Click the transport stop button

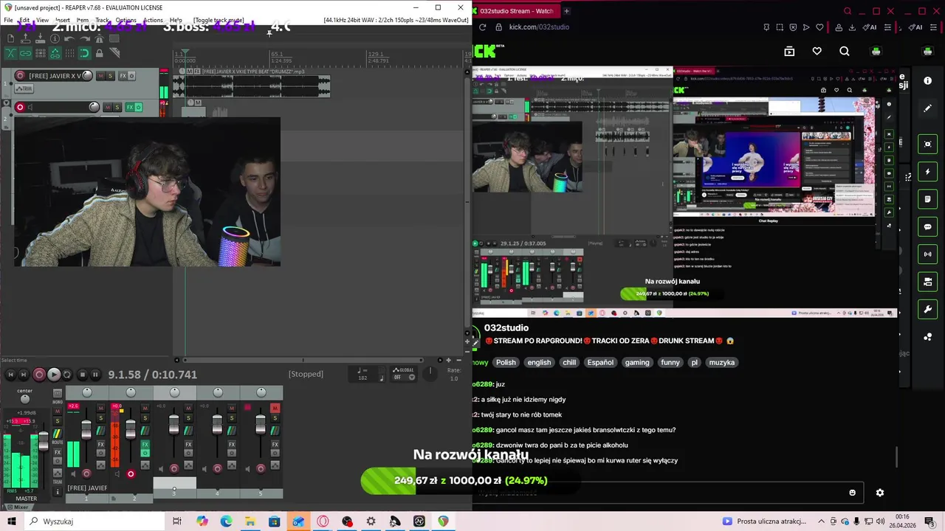pos(83,375)
